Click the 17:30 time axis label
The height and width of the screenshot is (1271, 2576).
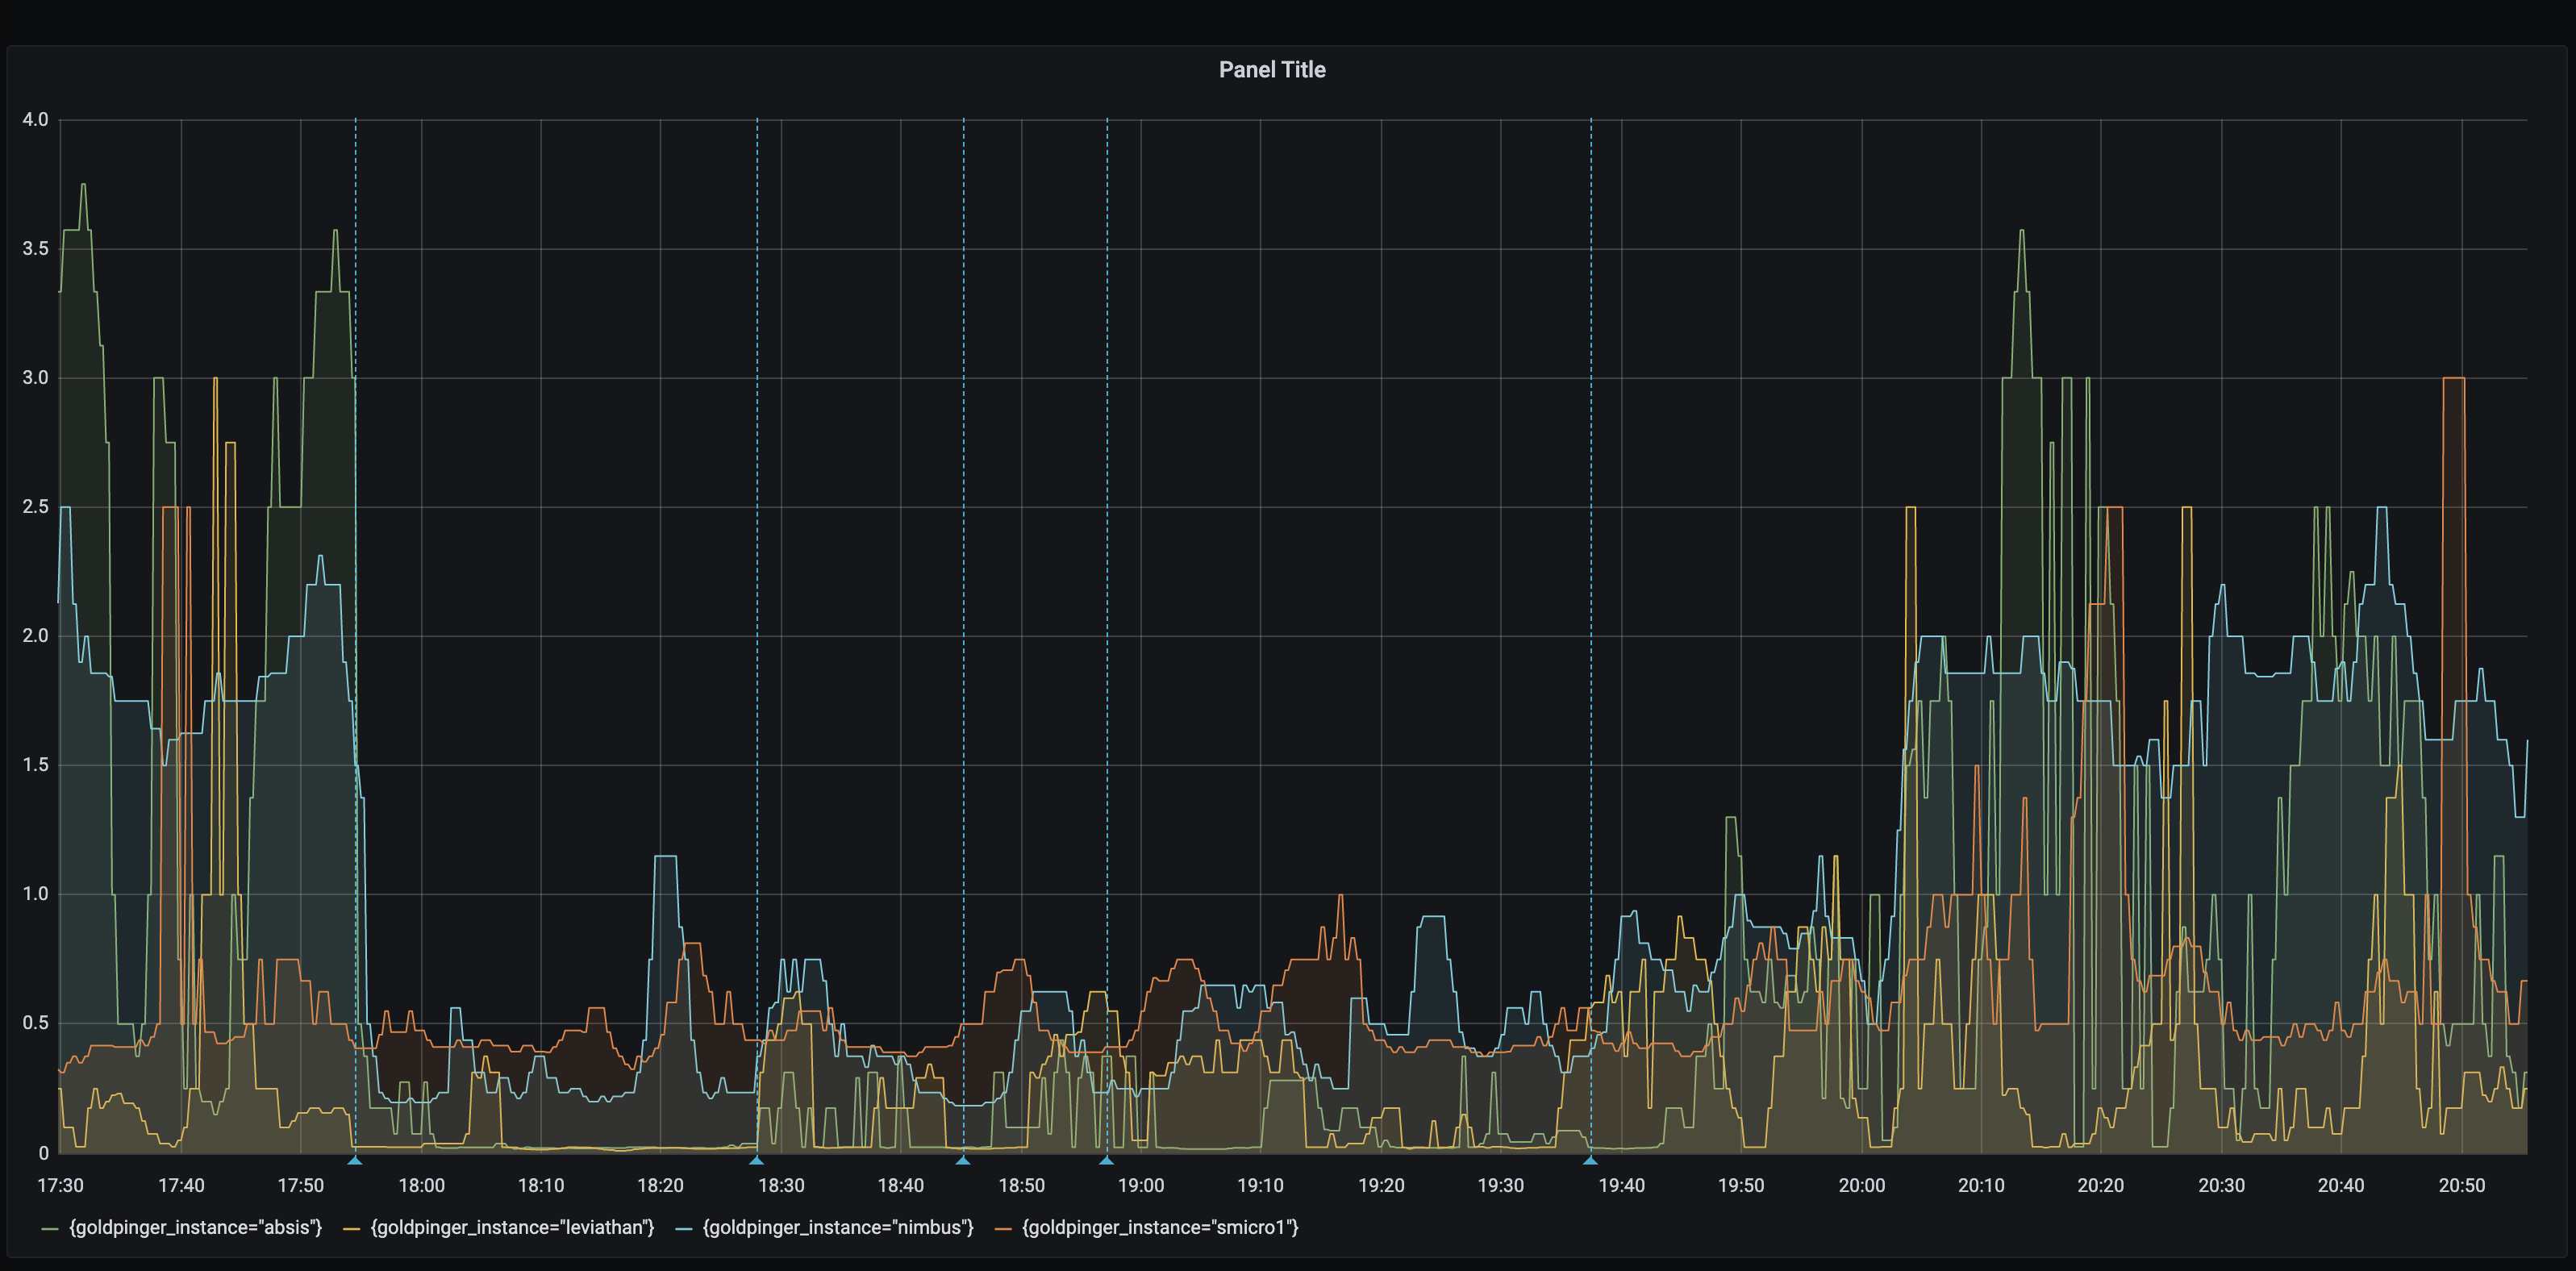60,1185
